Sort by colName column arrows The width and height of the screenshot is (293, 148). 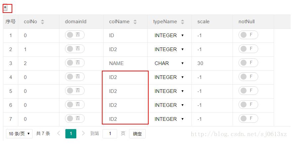pos(135,22)
